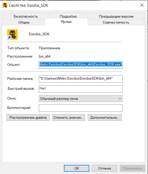
Task: Click Сменить значок button
Action: (69, 117)
